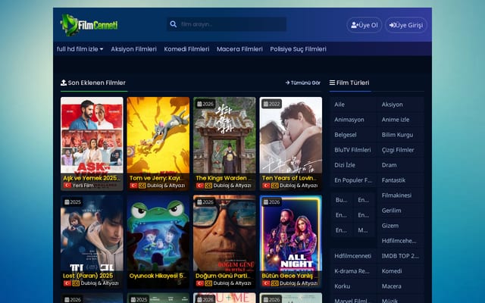Click the Turkish flag under Doğum Günü Partisi
The width and height of the screenshot is (485, 303).
[200, 283]
